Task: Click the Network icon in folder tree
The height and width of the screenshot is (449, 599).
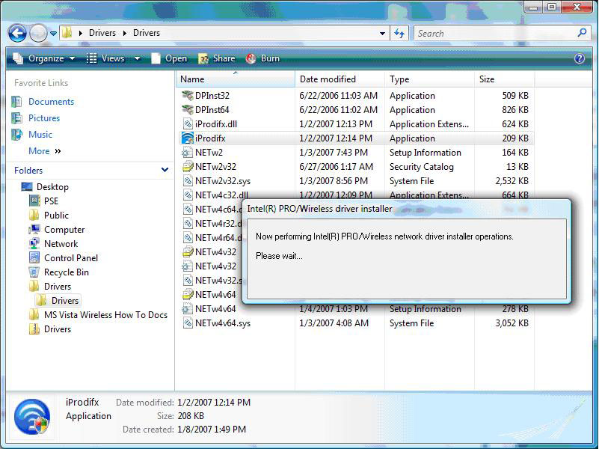Action: (34, 244)
